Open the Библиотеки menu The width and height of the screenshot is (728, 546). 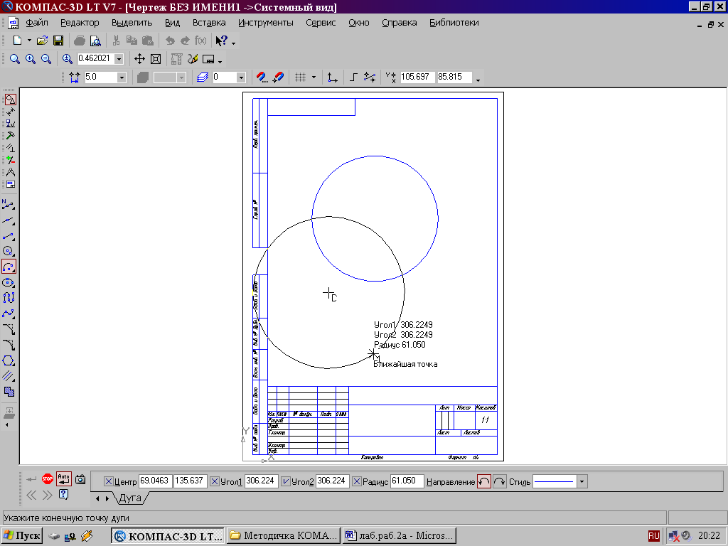click(x=454, y=23)
